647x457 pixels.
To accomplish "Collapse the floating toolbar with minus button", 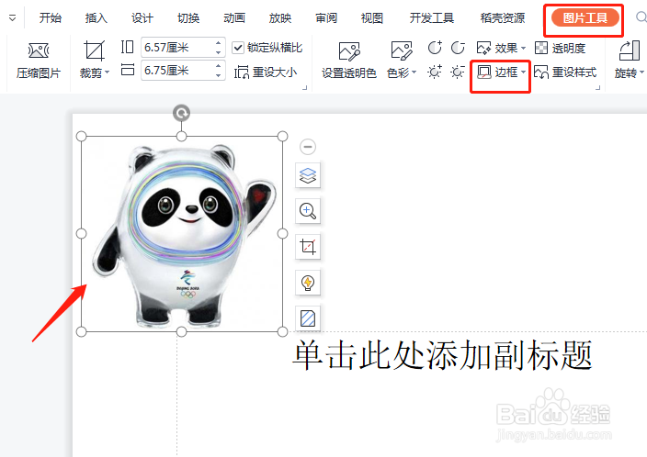I will tap(307, 147).
